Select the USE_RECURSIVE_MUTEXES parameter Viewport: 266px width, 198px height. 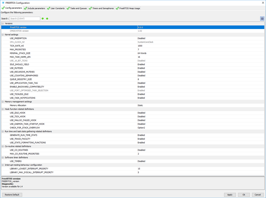(22, 72)
